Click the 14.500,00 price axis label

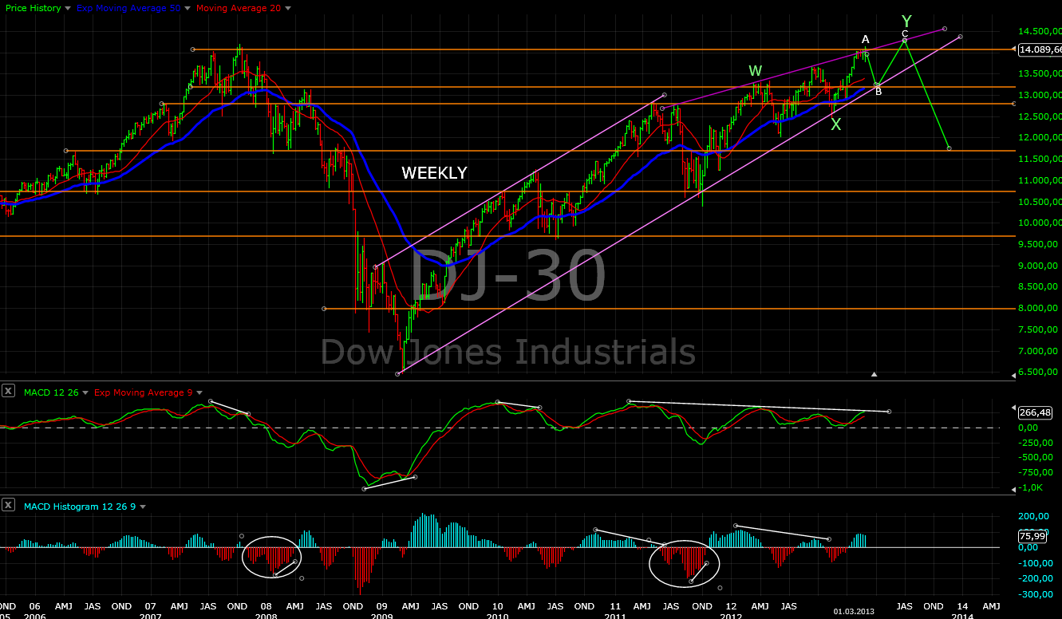pyautogui.click(x=1040, y=31)
